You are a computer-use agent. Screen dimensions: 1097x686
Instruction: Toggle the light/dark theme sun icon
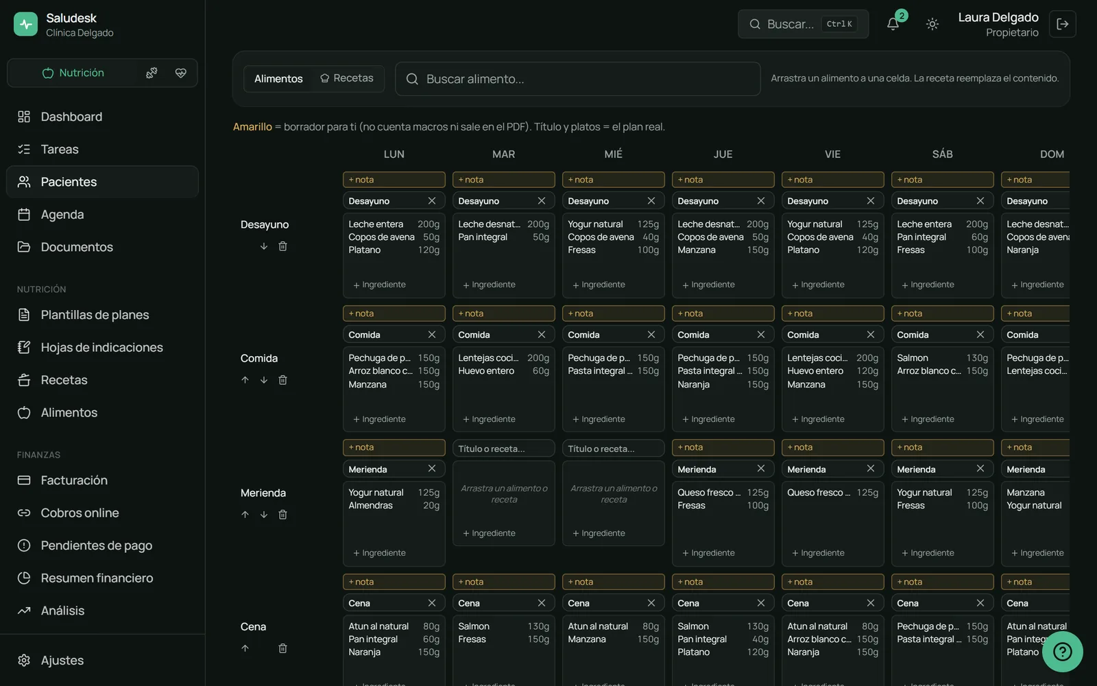932,24
